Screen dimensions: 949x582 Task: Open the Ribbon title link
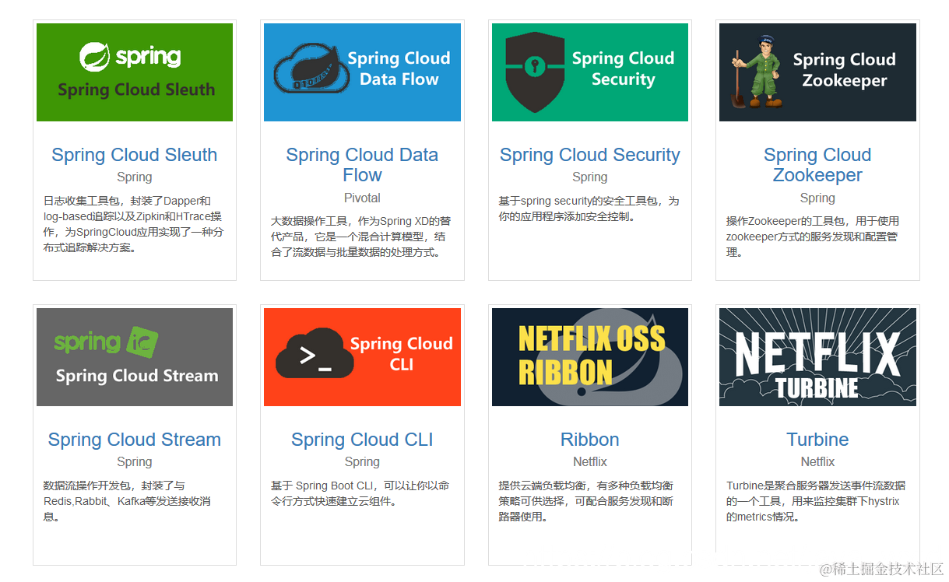coord(590,440)
